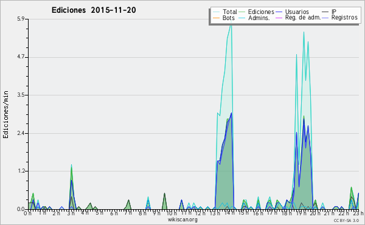The width and height of the screenshot is (365, 225).
Task: Click the y-axis value '1.2'
Action: click(21, 171)
